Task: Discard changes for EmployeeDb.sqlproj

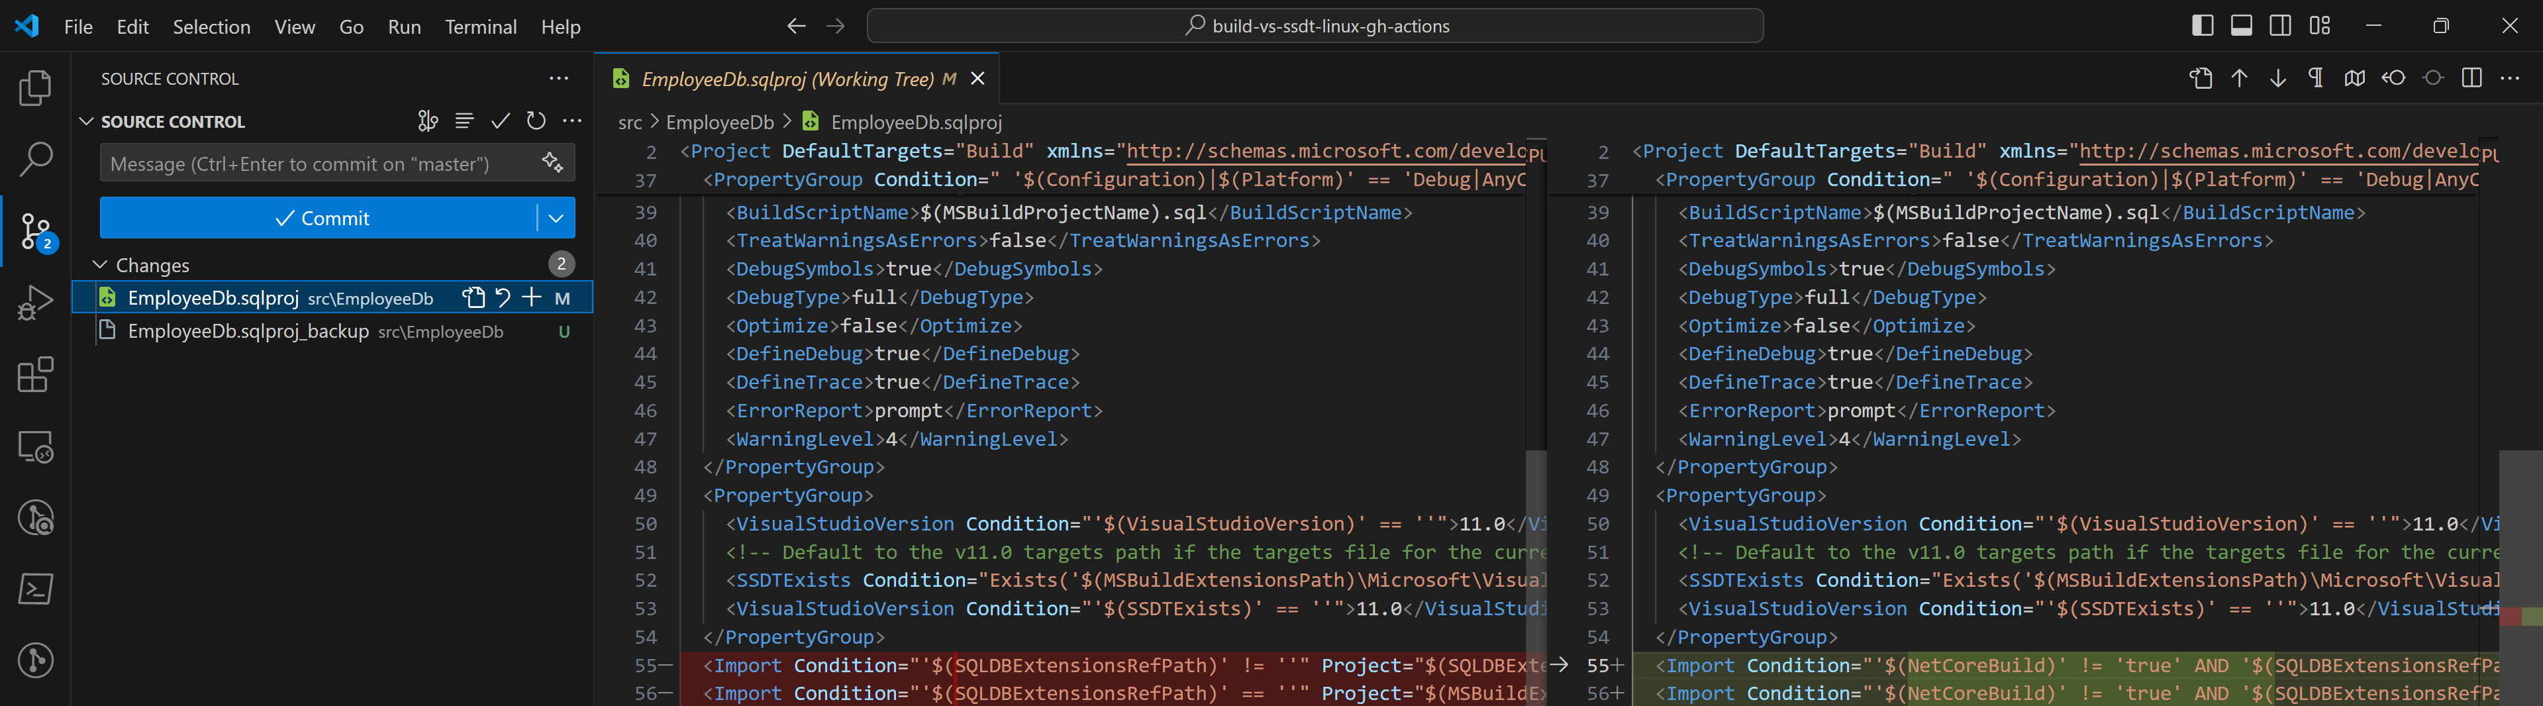Action: tap(503, 297)
